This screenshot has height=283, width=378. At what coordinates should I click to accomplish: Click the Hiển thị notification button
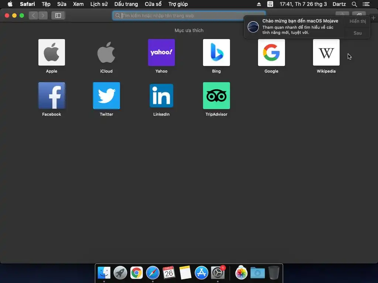coord(358,21)
